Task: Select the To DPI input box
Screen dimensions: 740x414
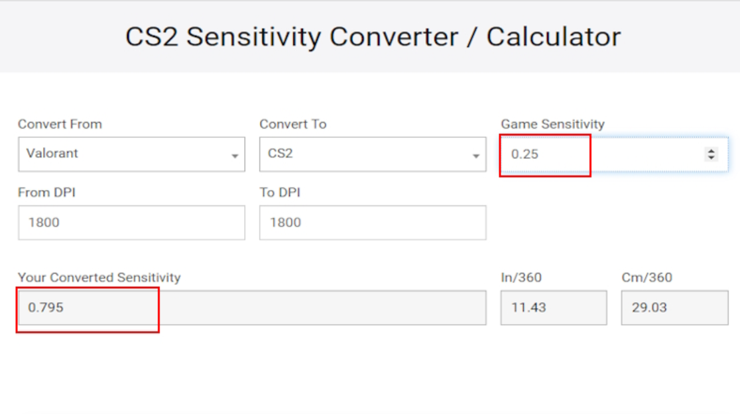Action: tap(373, 223)
